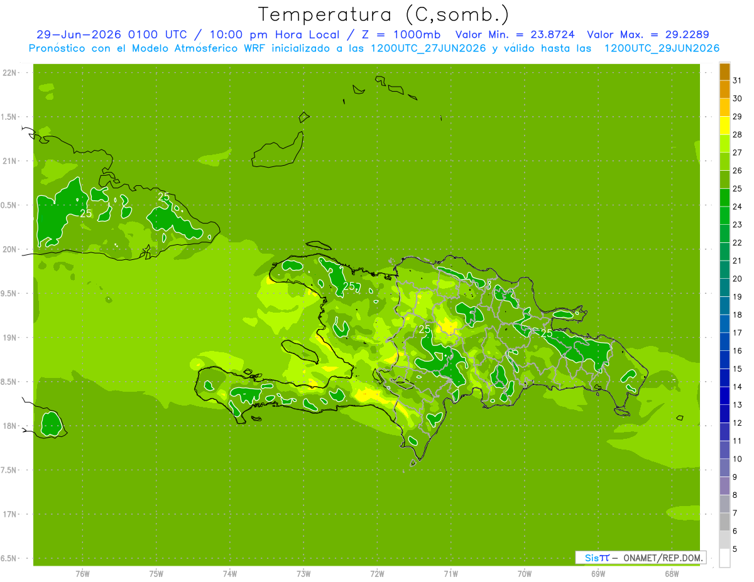Click the "Valor Min. = 23.8724" value
The image size is (754, 582).
click(x=515, y=35)
